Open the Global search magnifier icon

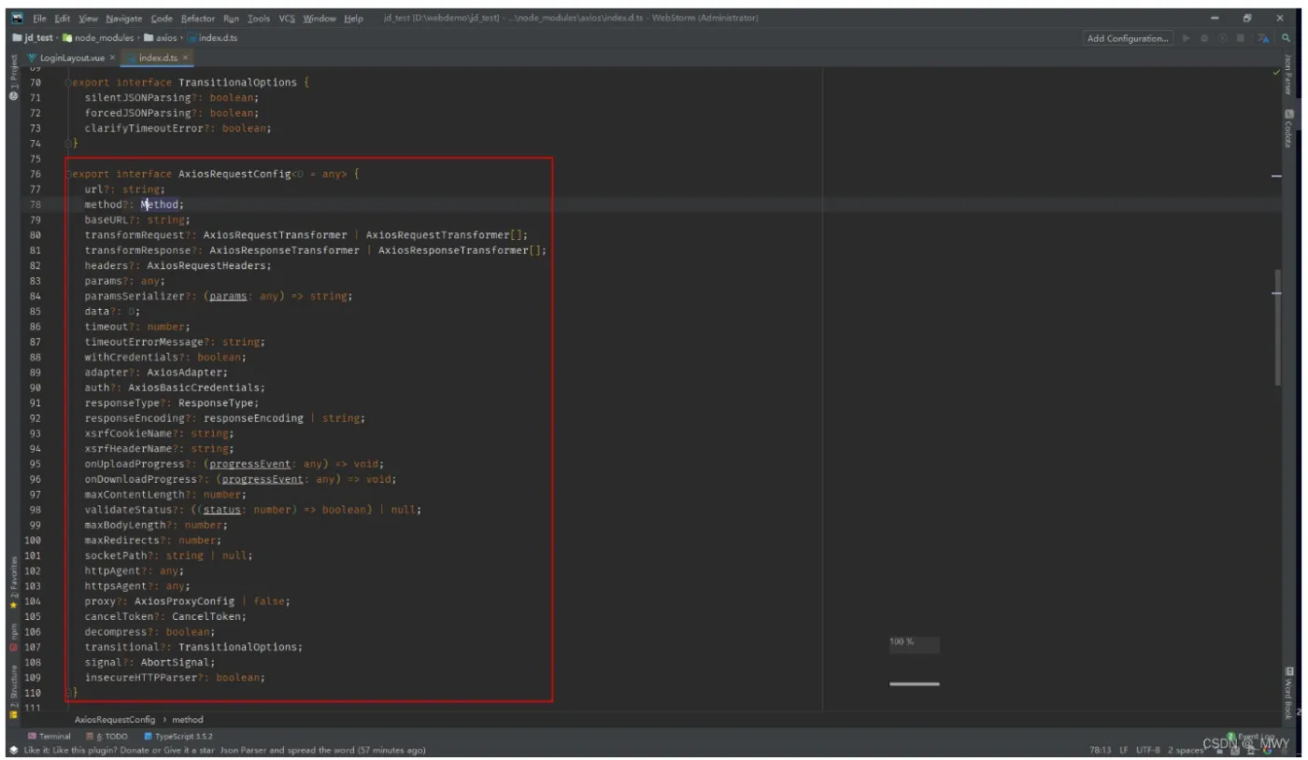(x=1286, y=38)
